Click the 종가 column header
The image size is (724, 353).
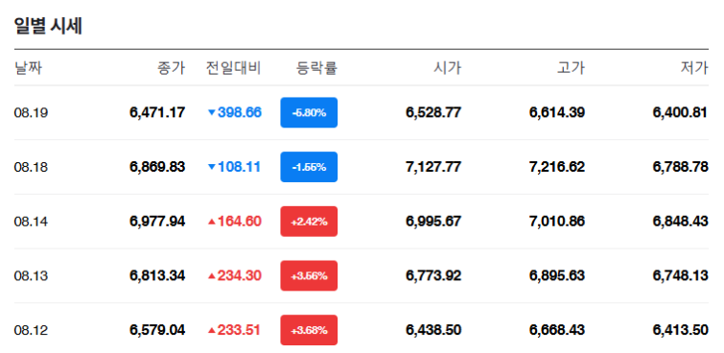(172, 68)
